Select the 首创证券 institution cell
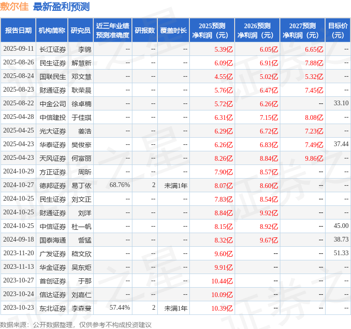The width and height of the screenshot is (351, 329). (x=53, y=281)
